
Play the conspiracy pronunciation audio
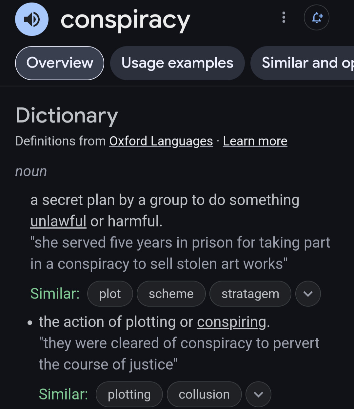[32, 19]
